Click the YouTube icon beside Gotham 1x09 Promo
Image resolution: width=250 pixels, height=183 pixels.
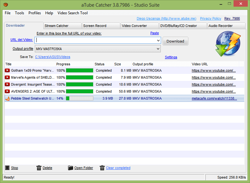point(7,70)
